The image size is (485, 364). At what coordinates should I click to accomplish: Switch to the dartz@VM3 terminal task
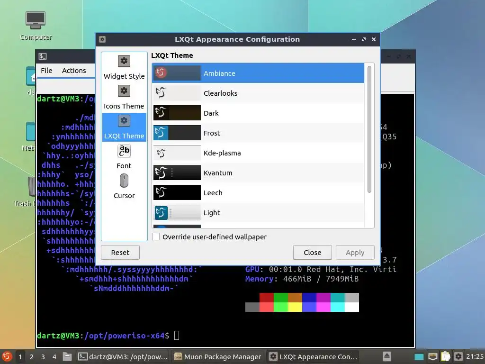(x=123, y=357)
